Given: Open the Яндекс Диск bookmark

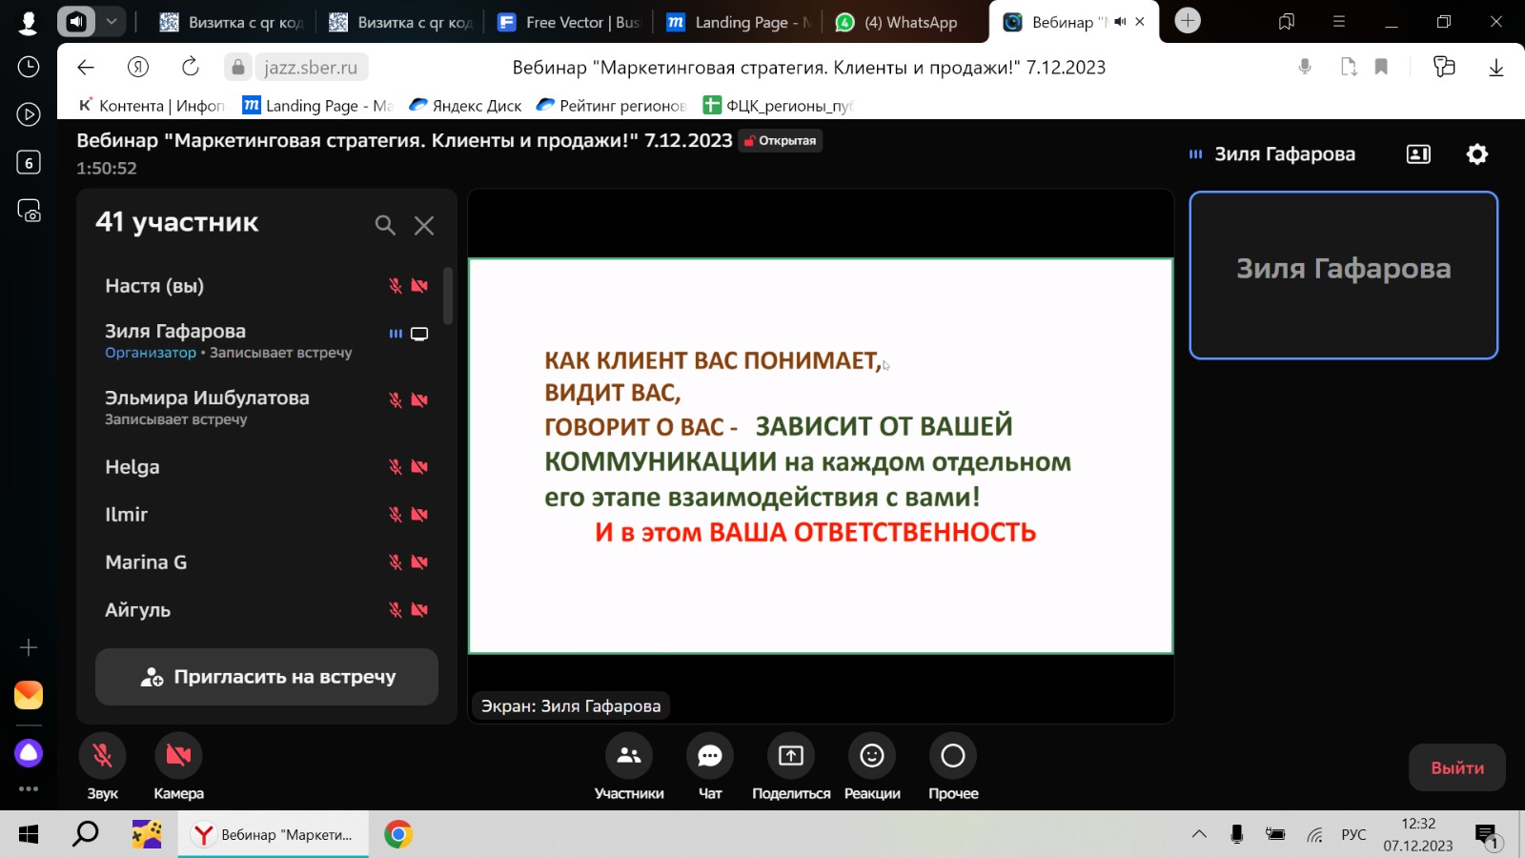Looking at the screenshot, I should (x=465, y=106).
